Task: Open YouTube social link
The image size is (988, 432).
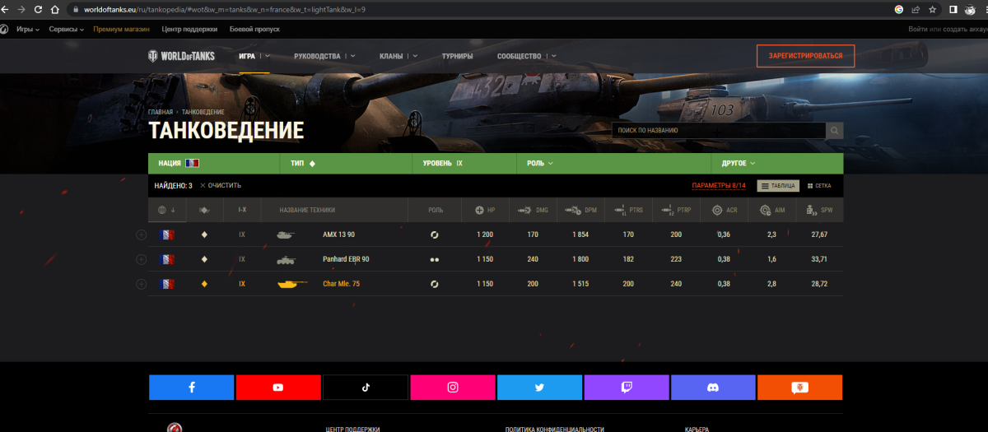Action: coord(278,387)
